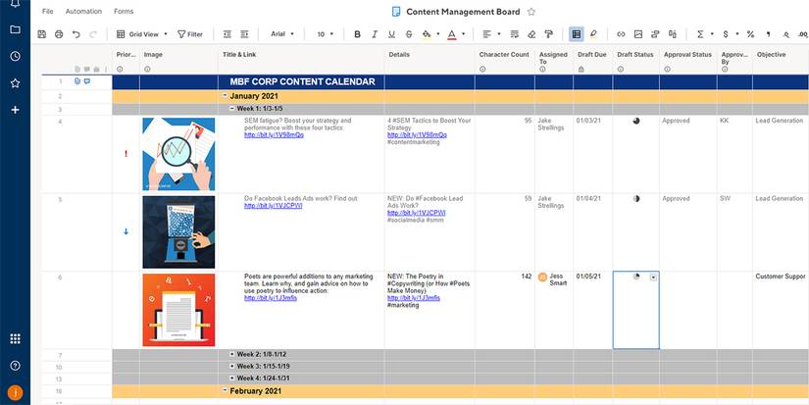Expand Week 3: 1/15-1/19 rows
Viewport: 809px width, 405px height.
[231, 366]
